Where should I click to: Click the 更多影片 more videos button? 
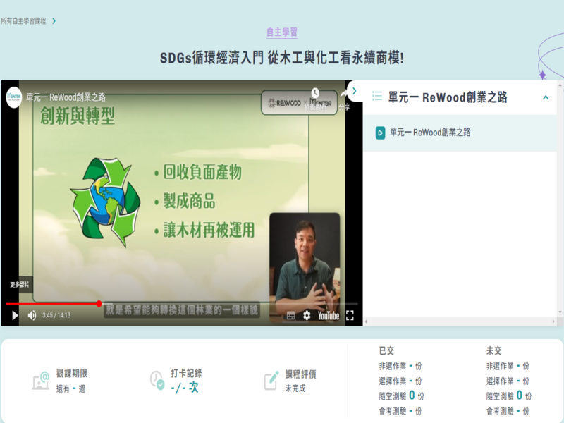pyautogui.click(x=20, y=285)
